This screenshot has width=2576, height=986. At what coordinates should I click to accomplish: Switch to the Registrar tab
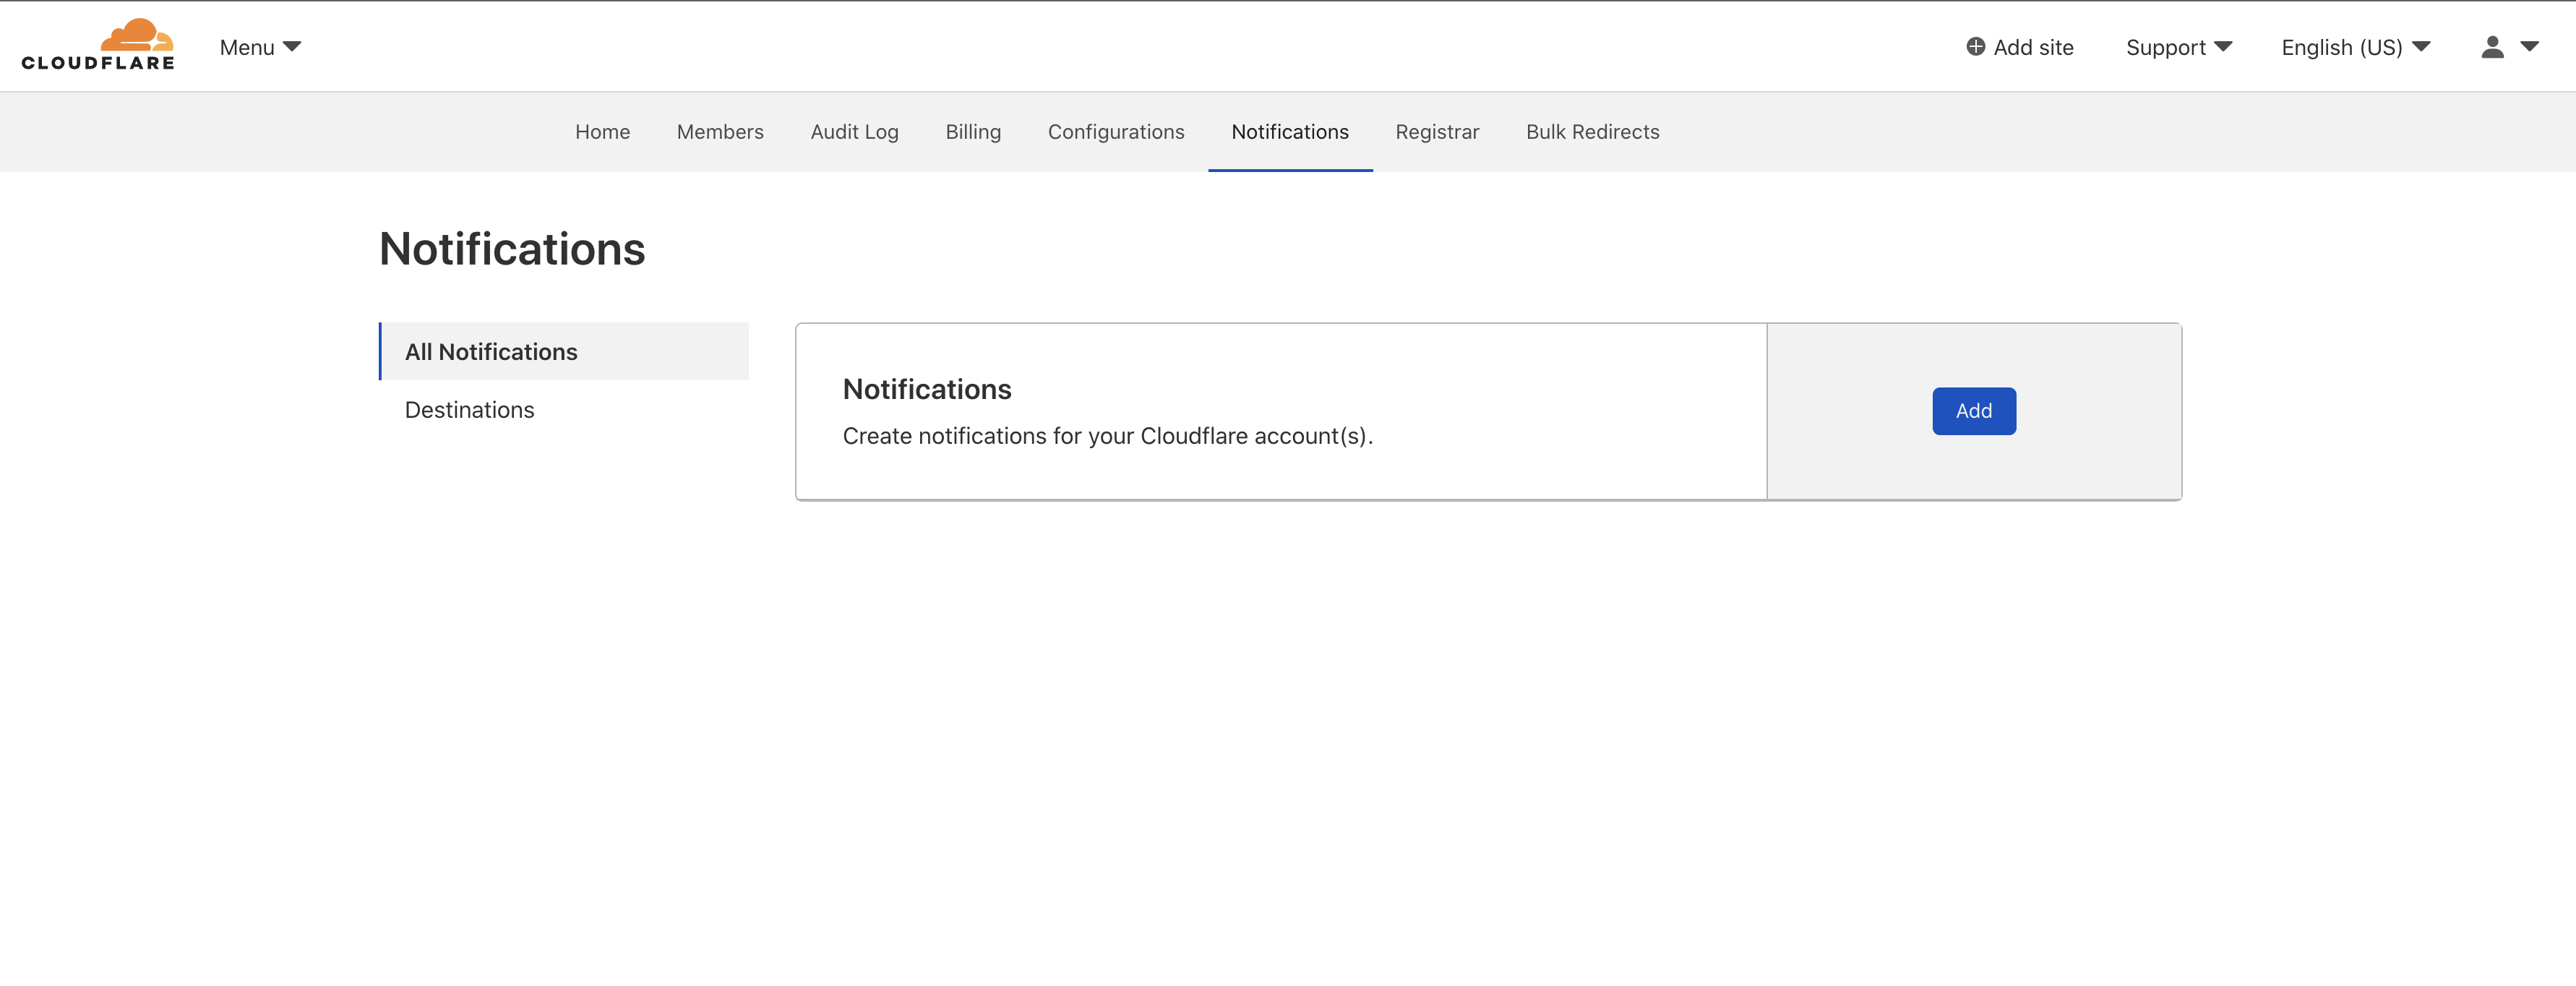point(1437,132)
